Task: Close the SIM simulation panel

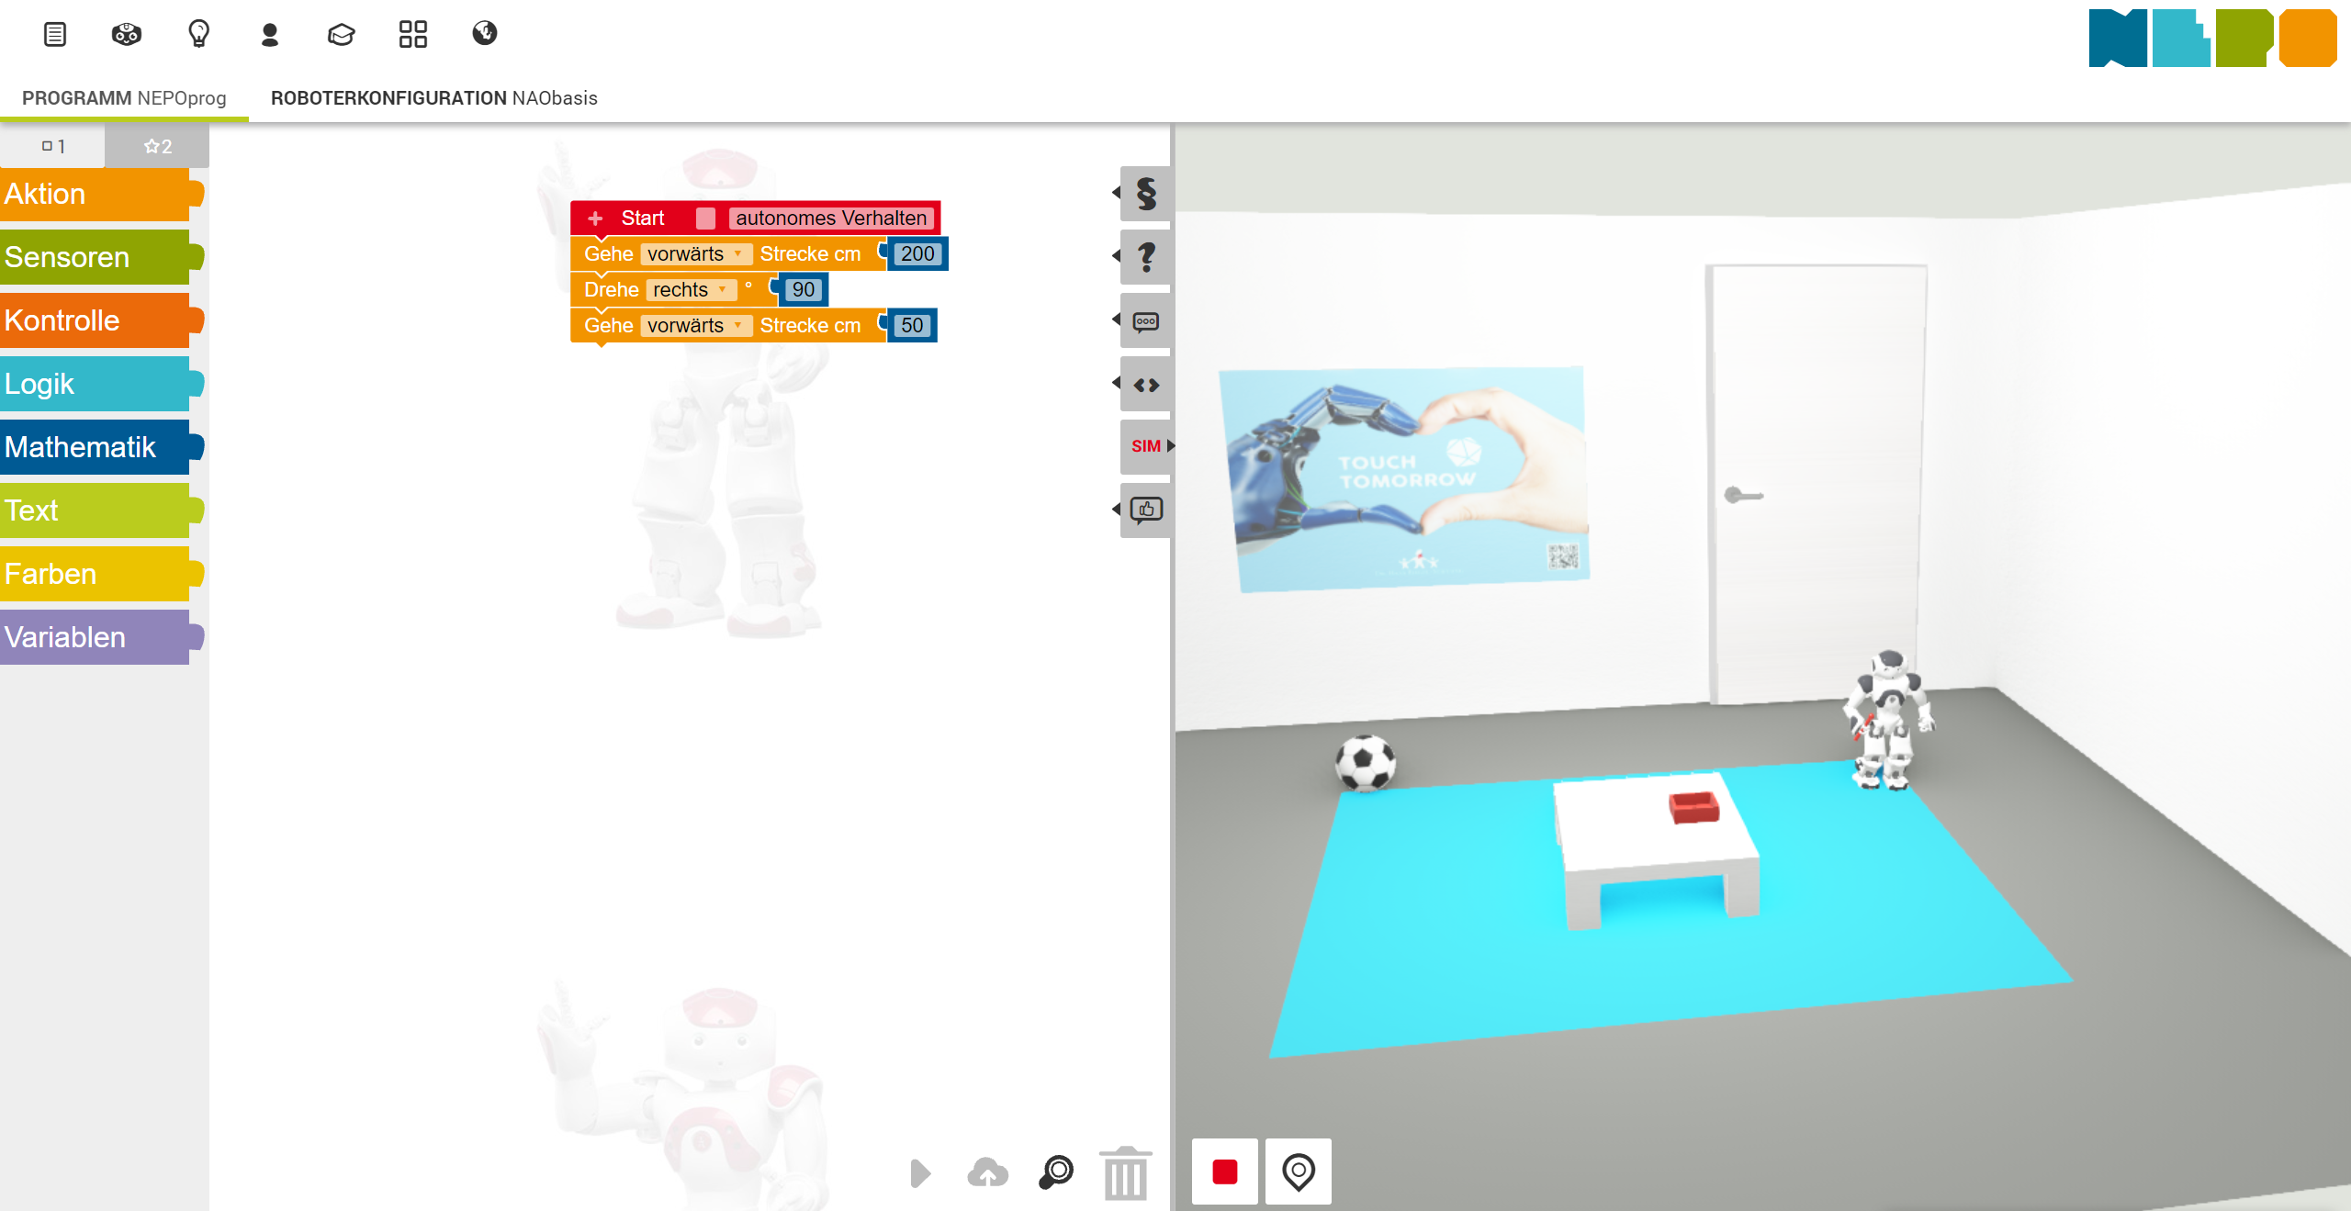Action: point(1147,446)
